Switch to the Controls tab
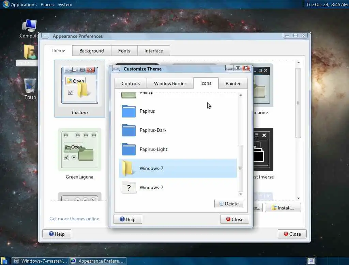 click(x=131, y=83)
